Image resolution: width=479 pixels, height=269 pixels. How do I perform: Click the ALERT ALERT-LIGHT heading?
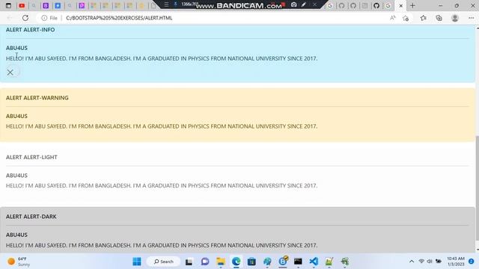[31, 158]
